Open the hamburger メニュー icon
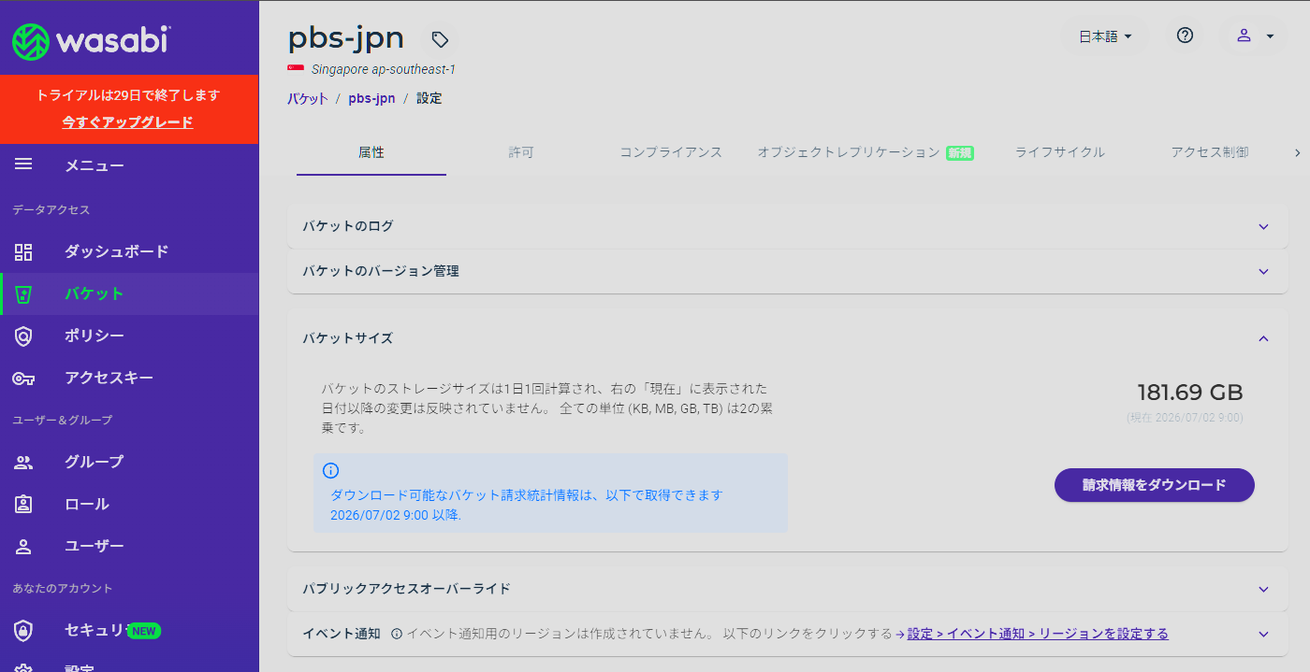This screenshot has width=1310, height=672. click(x=23, y=164)
